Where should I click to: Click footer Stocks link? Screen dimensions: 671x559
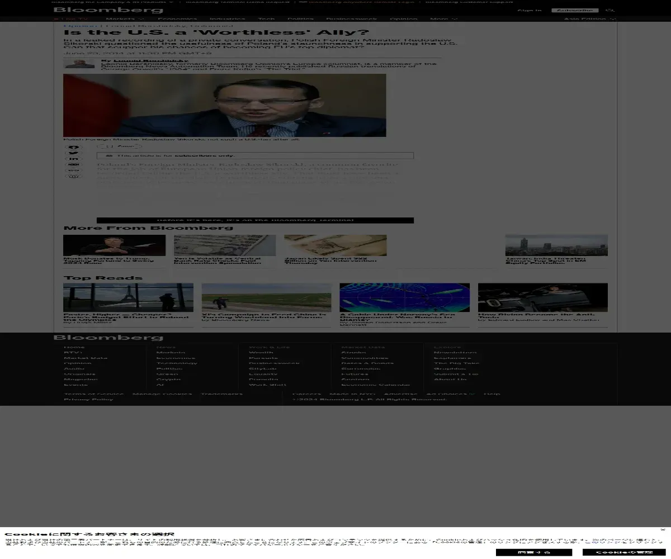click(x=353, y=353)
